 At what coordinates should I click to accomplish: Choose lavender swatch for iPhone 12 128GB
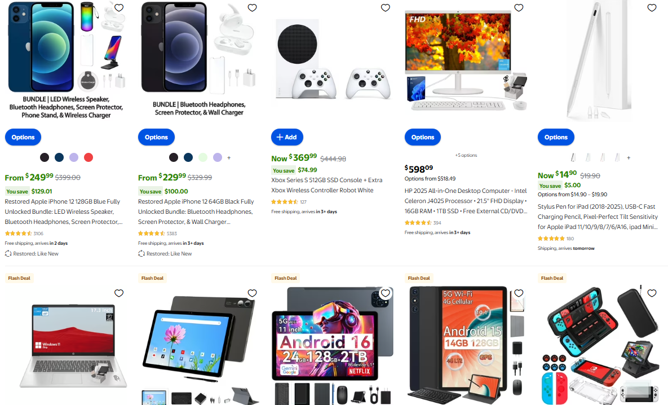[74, 157]
